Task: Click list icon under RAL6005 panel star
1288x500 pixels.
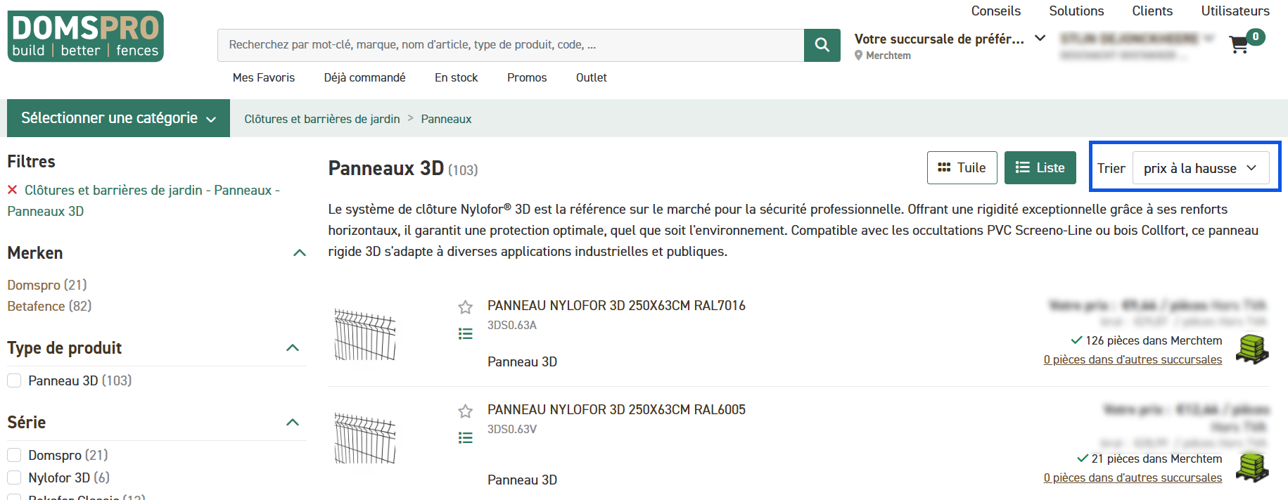Action: tap(465, 438)
